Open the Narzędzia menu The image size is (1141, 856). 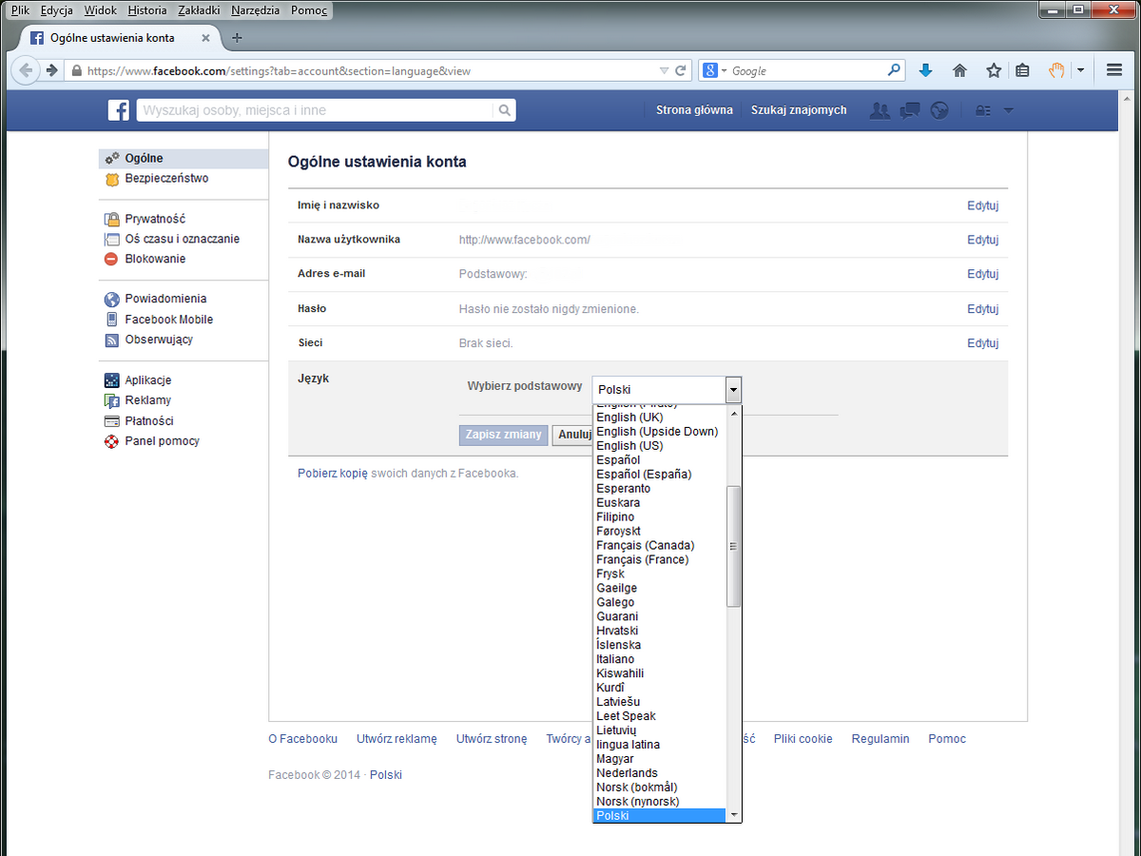point(257,10)
